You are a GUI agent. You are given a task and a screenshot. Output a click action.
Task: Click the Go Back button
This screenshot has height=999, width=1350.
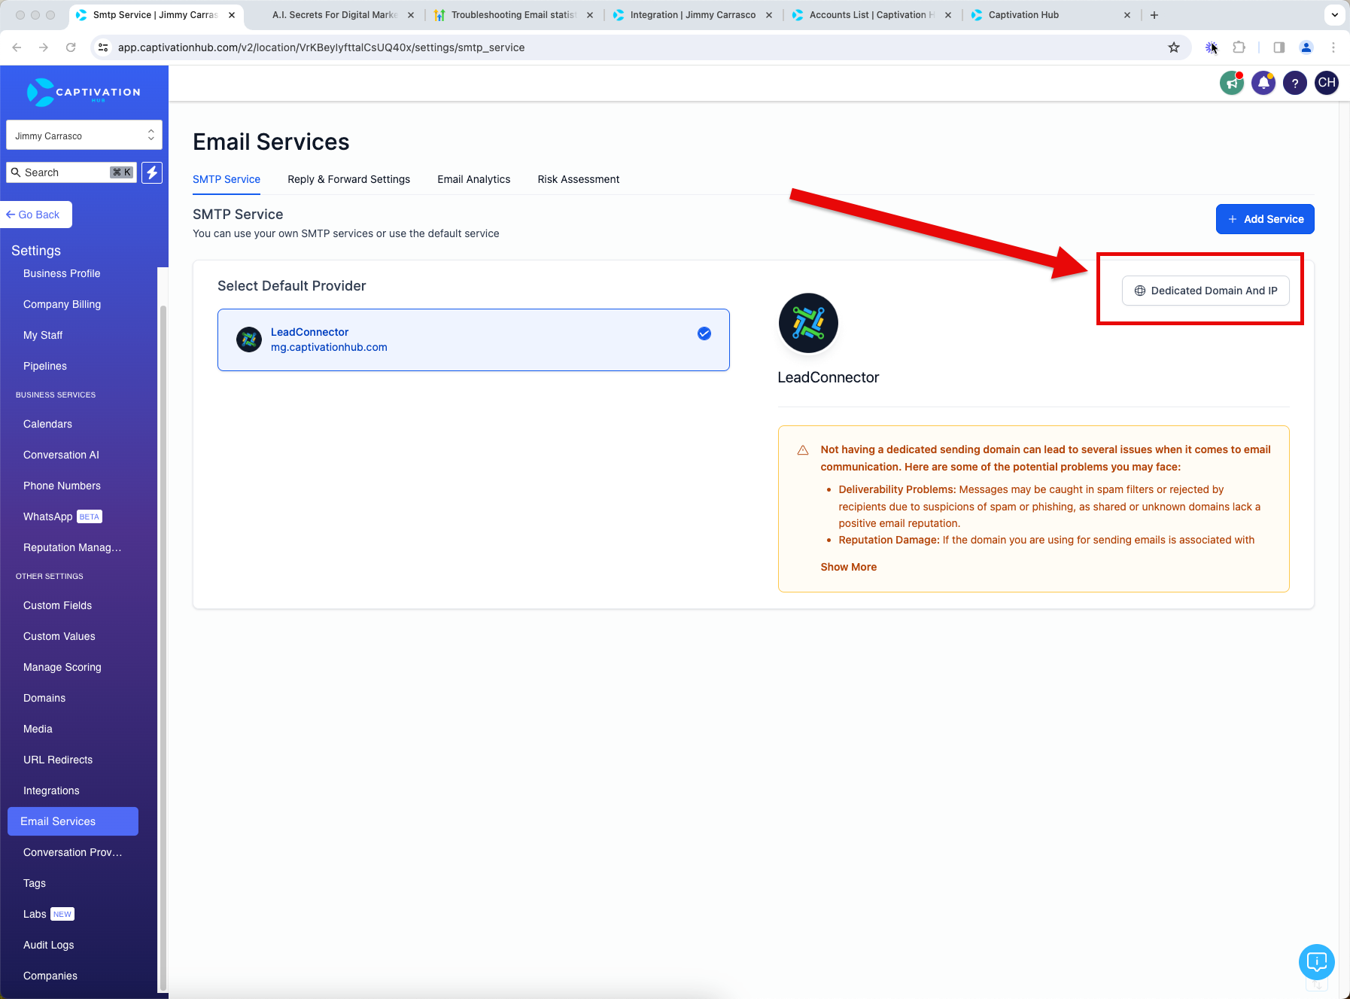coord(36,215)
